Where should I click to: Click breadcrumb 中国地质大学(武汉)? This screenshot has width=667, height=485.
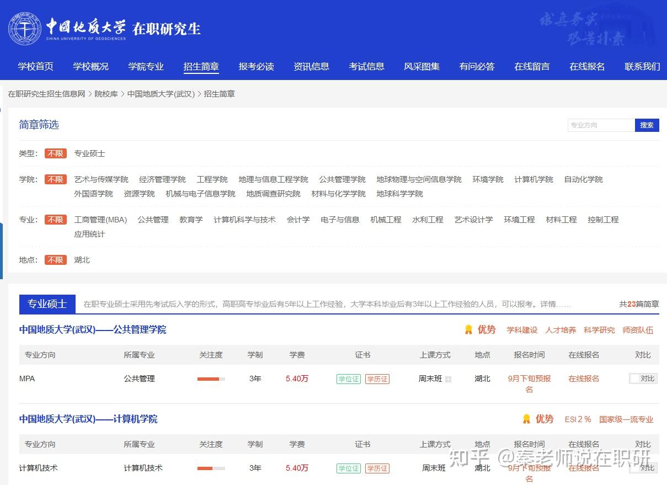[161, 94]
